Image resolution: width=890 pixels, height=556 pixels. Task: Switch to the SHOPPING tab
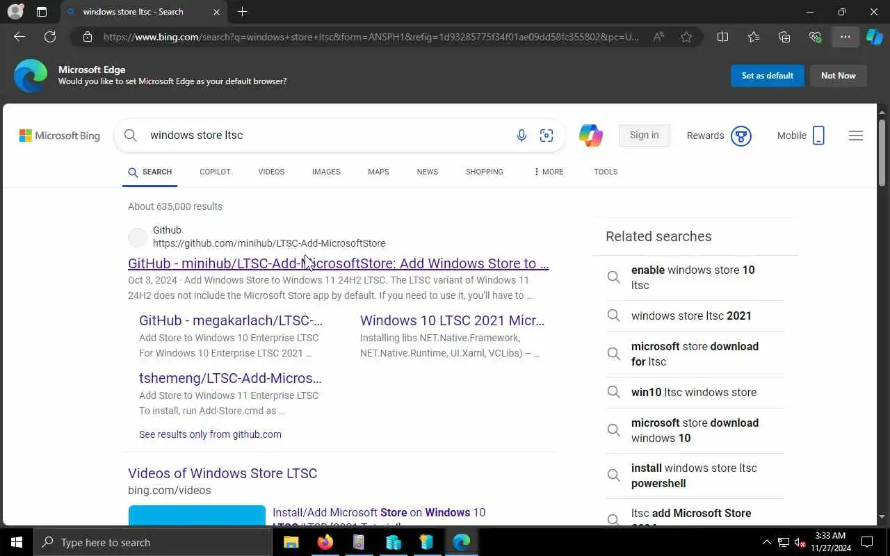coord(485,172)
